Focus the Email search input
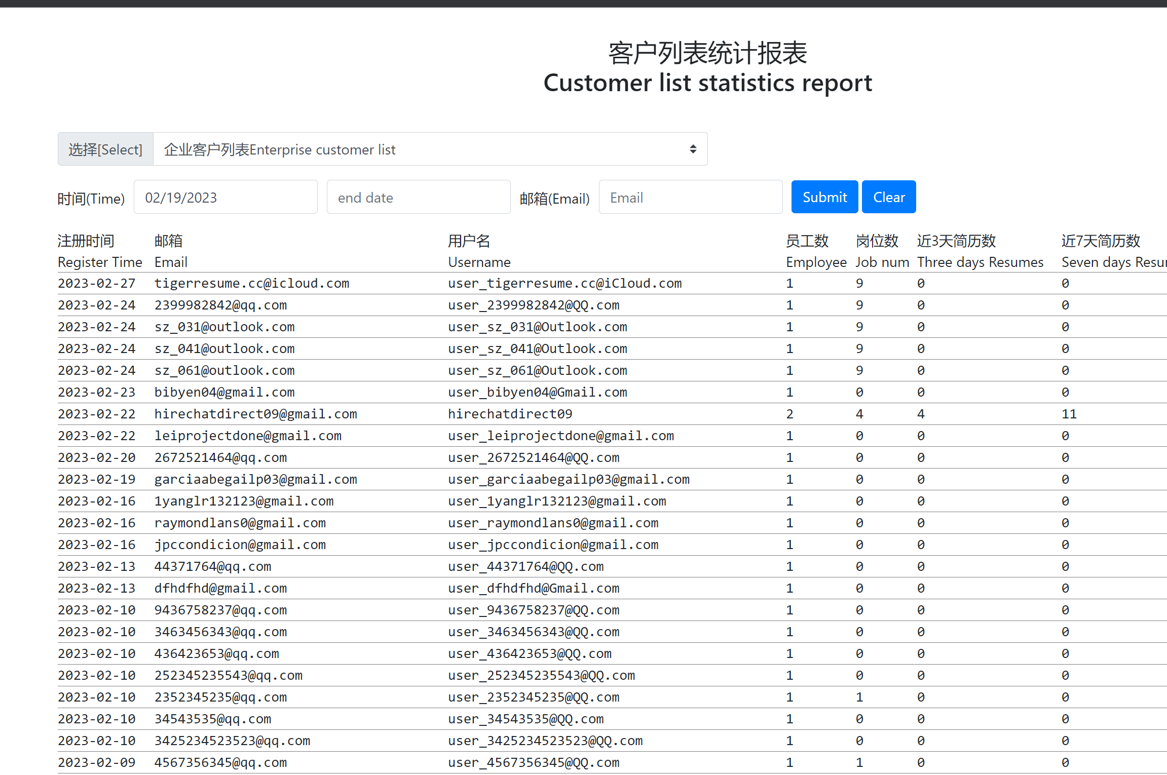The image size is (1167, 775). pos(690,198)
